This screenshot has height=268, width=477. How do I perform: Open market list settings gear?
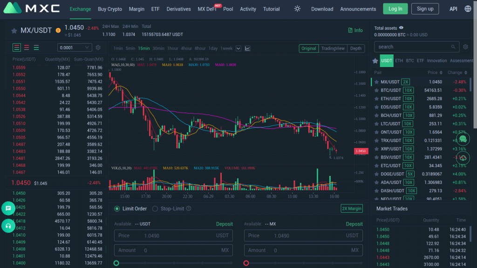click(465, 47)
